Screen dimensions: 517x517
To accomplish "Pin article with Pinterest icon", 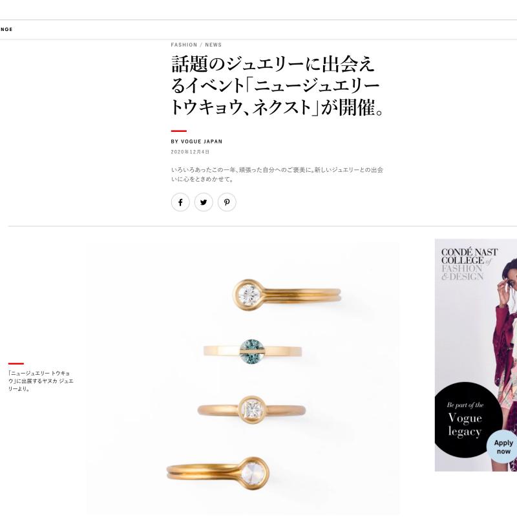I will pos(227,202).
